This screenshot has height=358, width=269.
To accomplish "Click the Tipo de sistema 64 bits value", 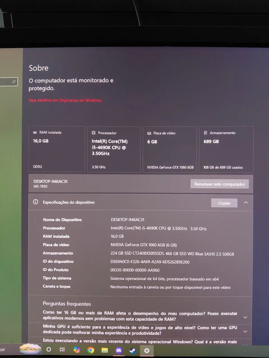I will (164, 279).
